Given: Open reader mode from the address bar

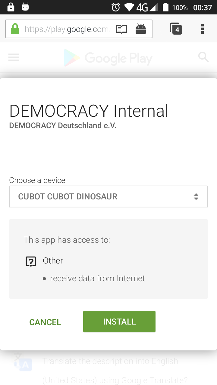Looking at the screenshot, I should pos(121,29).
